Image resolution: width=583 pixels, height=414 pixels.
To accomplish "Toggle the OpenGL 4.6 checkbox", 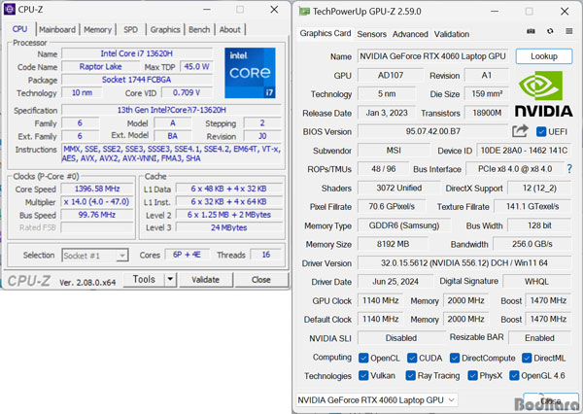I will [514, 375].
